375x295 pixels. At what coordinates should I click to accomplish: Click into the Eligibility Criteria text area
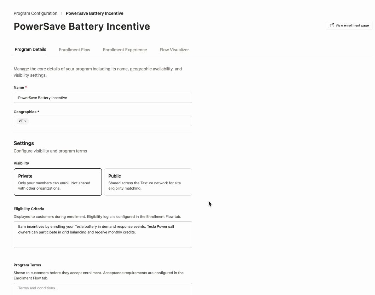[x=103, y=235]
